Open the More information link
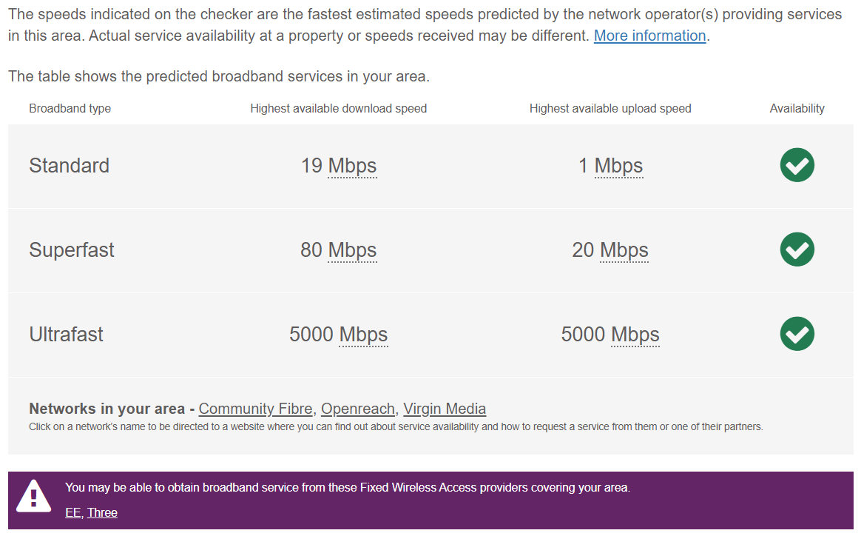 649,36
